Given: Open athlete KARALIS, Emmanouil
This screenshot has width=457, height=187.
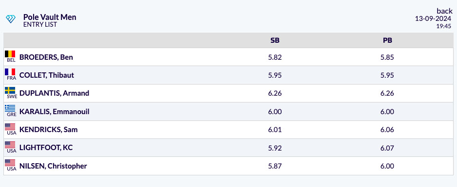Looking at the screenshot, I should [54, 112].
